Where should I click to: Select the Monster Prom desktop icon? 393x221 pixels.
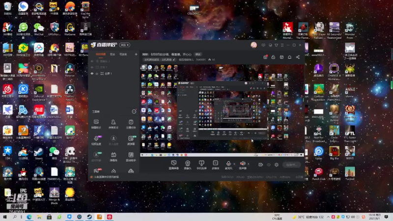click(x=350, y=31)
